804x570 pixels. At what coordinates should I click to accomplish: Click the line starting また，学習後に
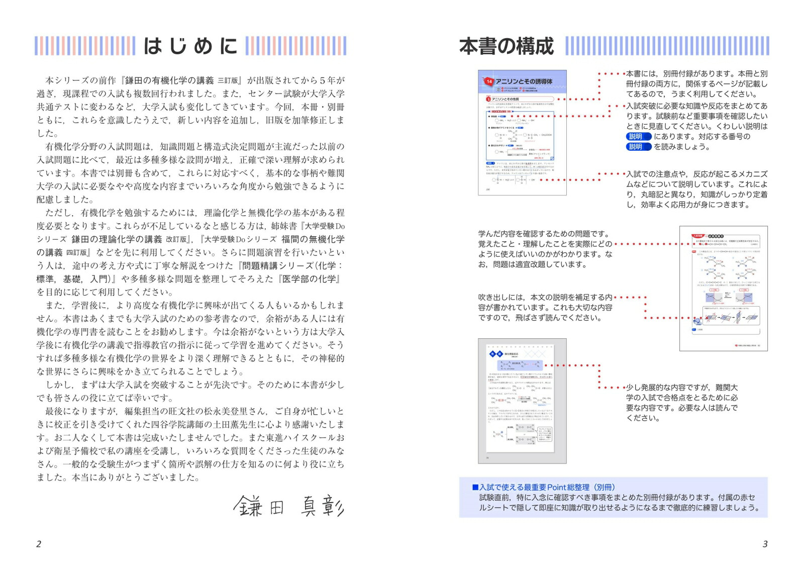coord(195,306)
